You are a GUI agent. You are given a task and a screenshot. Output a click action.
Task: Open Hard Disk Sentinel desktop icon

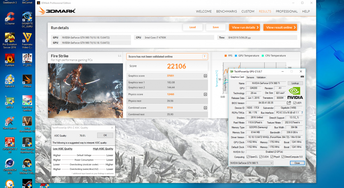27,103
